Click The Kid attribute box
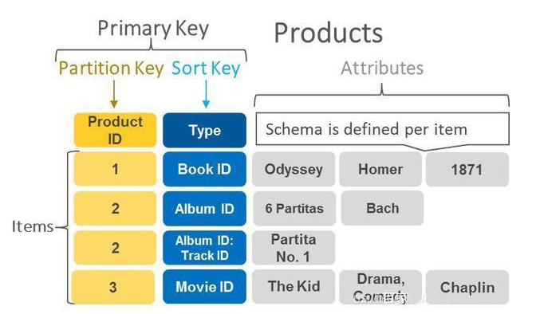The width and height of the screenshot is (536, 314). click(x=294, y=287)
